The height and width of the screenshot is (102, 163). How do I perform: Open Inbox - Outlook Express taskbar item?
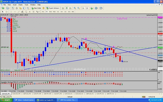[25, 100]
